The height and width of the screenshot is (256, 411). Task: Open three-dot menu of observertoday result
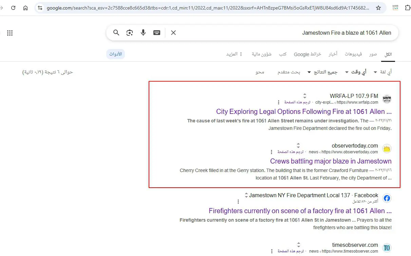point(271,152)
